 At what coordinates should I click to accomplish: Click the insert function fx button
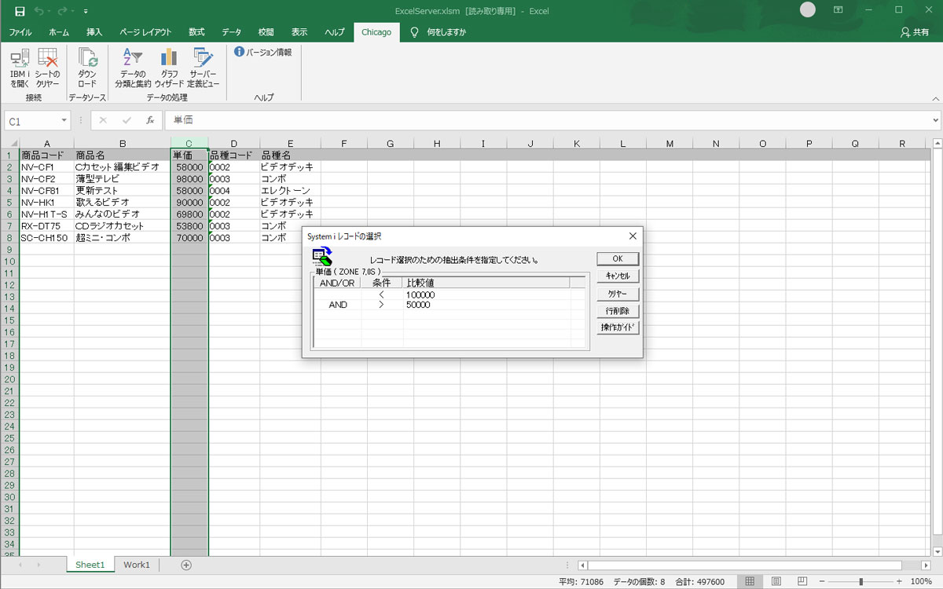coord(150,121)
